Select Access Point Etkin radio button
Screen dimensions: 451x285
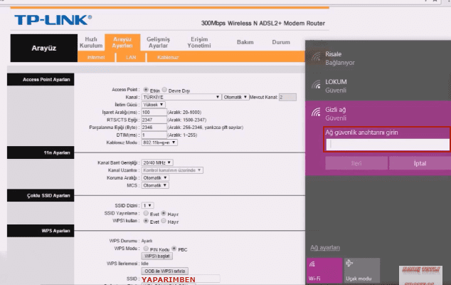point(146,90)
